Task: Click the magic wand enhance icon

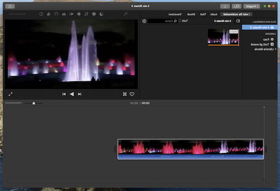Action: pos(126,14)
